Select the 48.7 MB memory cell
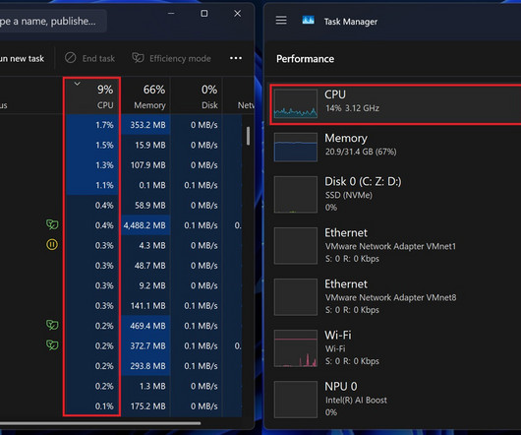Image resolution: width=521 pixels, height=435 pixels. [x=145, y=266]
